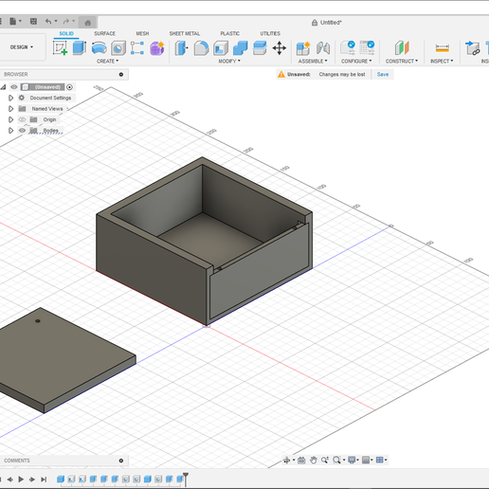Open the INSPECT dropdown menu
This screenshot has height=489, width=489.
442,61
